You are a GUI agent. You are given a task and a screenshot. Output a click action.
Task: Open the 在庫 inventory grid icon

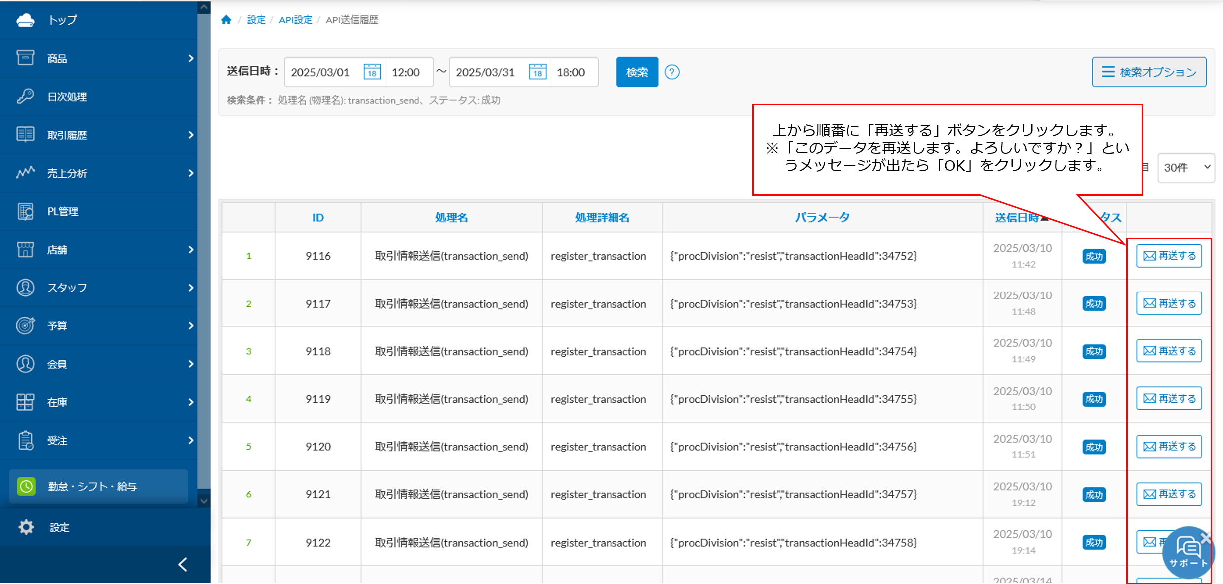point(26,402)
